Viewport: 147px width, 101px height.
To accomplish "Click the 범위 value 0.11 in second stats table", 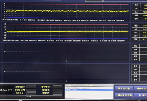I will 145,39.
